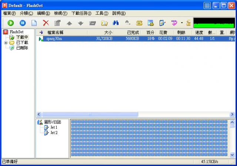Click the green speed graph display

coord(214,23)
